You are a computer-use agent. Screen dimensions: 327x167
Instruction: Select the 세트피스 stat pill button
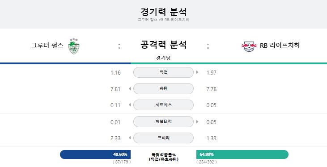[x=163, y=105]
